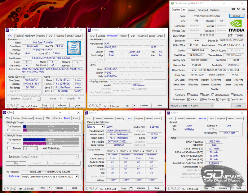Click the GPU-Z Name field showing RTX 2060
The image size is (248, 193).
(x=207, y=16)
